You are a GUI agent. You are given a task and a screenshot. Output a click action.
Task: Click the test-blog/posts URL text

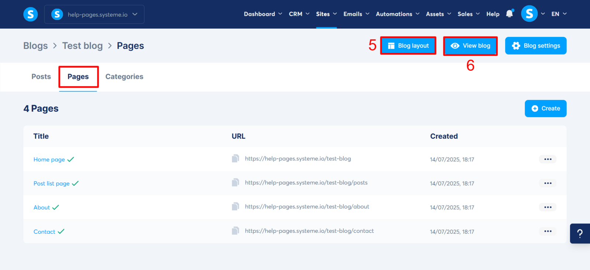tap(306, 183)
